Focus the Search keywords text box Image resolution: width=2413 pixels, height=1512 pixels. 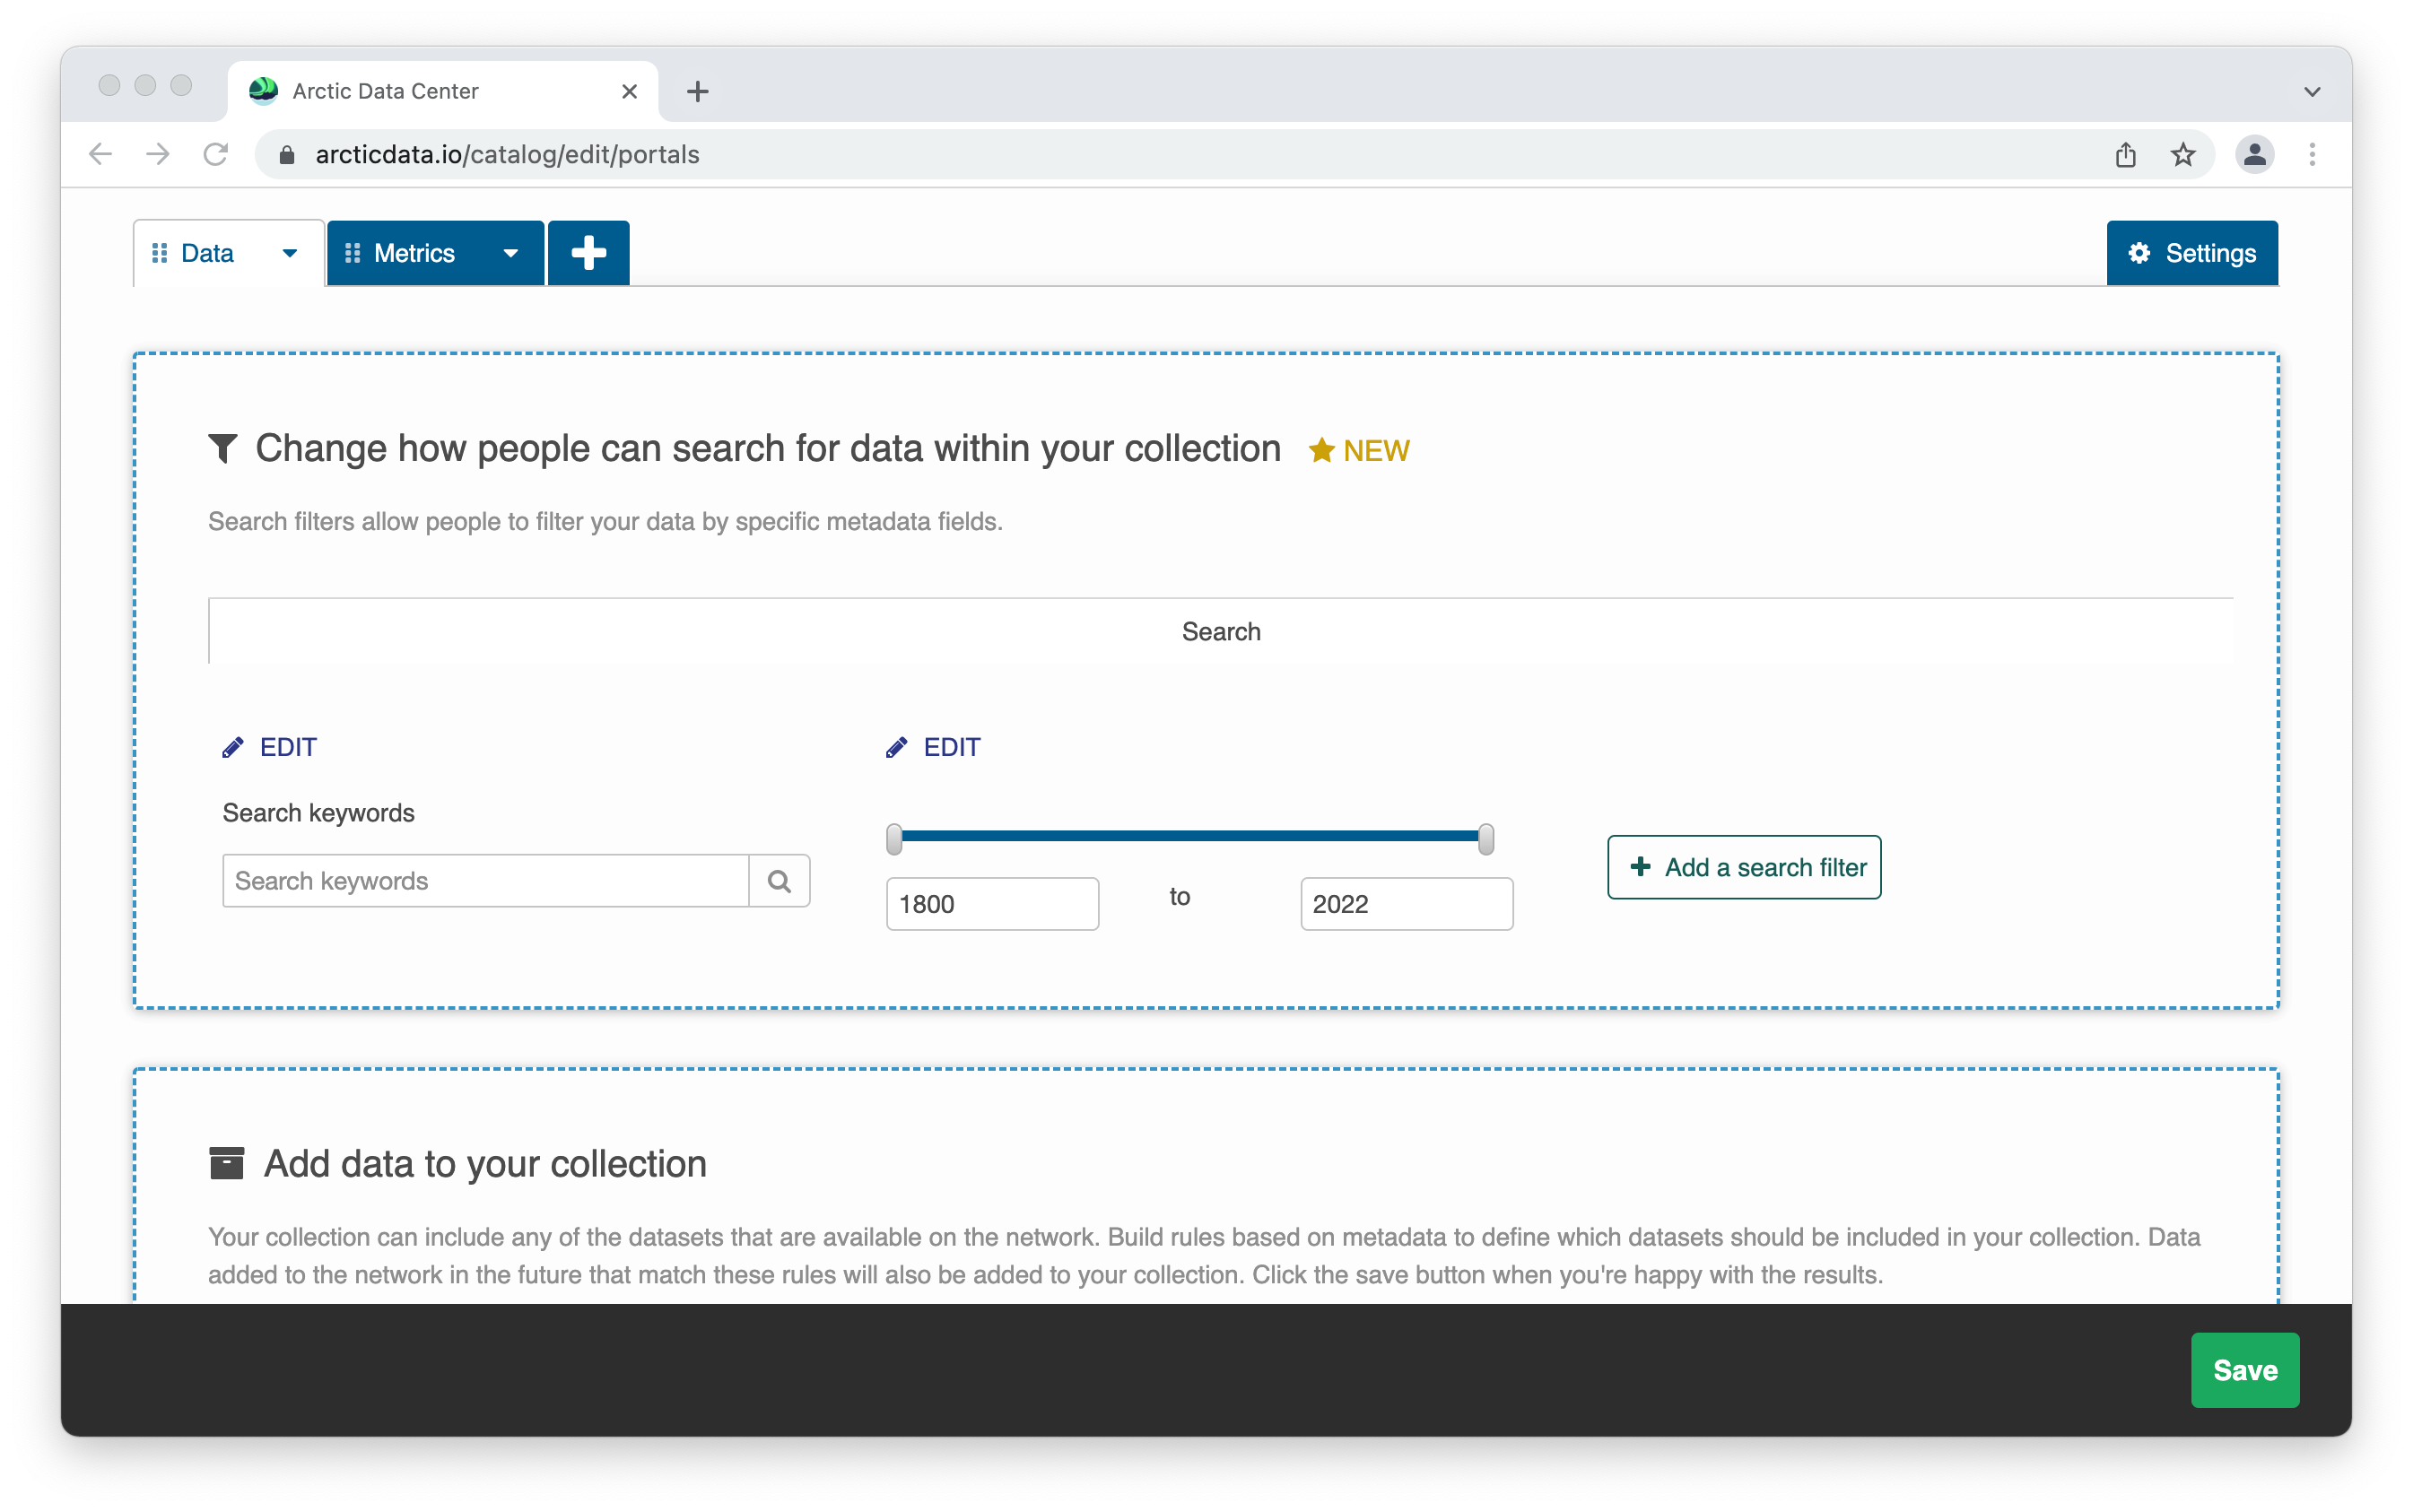pos(485,881)
